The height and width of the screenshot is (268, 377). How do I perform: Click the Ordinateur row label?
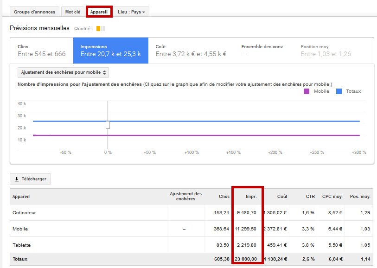(x=24, y=212)
